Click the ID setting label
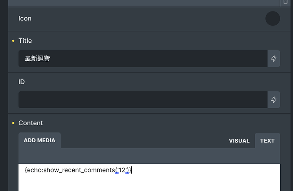Screen dimensions: 293x191 22,82
